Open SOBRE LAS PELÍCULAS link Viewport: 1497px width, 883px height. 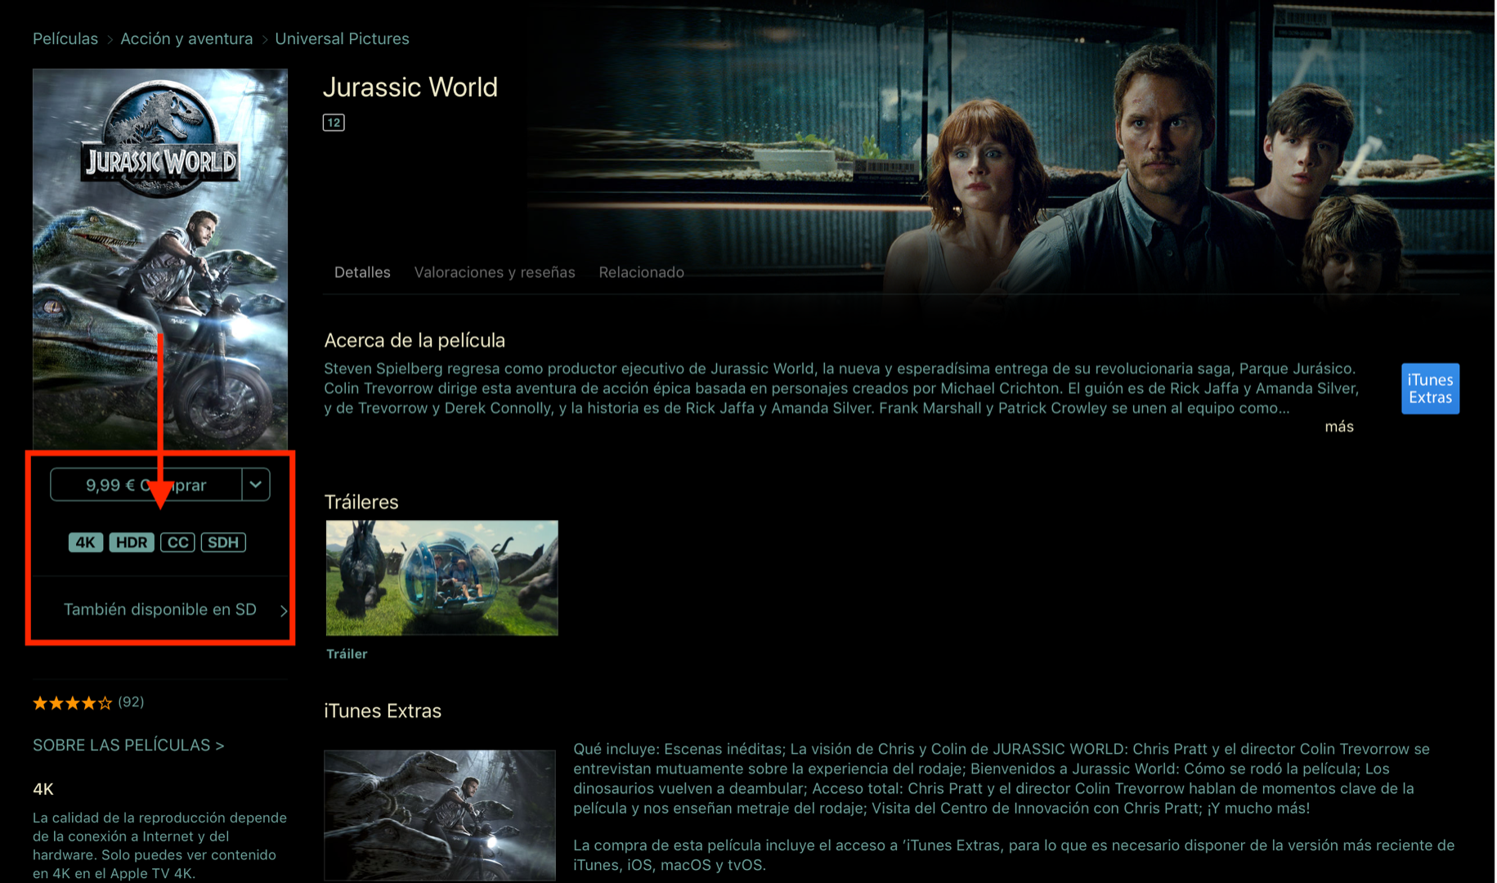[x=128, y=745]
